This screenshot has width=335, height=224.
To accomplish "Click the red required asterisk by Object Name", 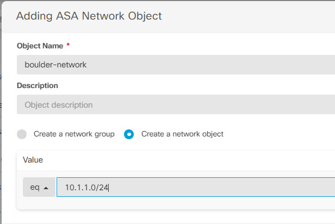I will coord(68,45).
